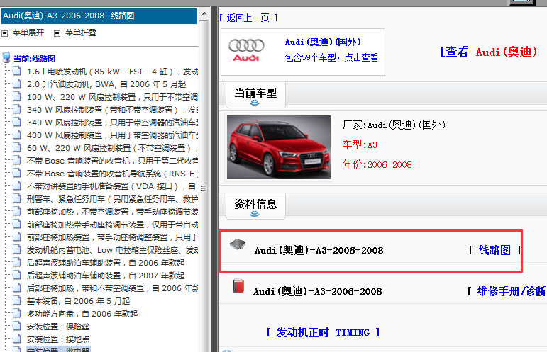Click the 菜单展开 expand-menu icon
The width and height of the screenshot is (547, 352).
tap(4, 34)
